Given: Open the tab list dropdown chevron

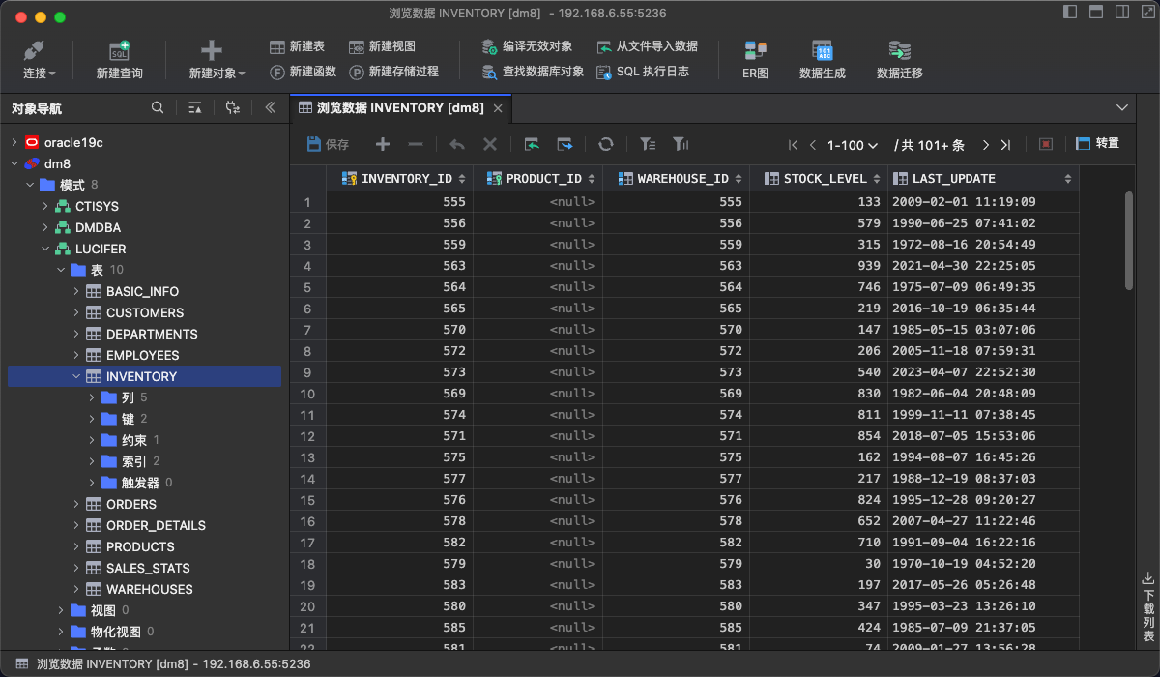Looking at the screenshot, I should [1122, 107].
